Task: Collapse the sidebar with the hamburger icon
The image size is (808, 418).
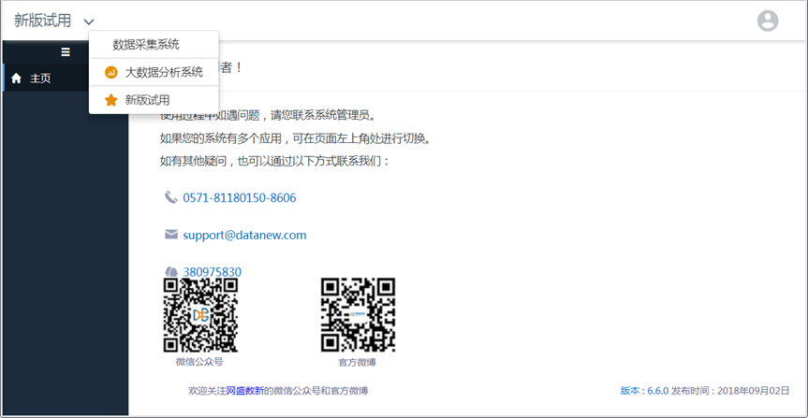Action: tap(65, 52)
